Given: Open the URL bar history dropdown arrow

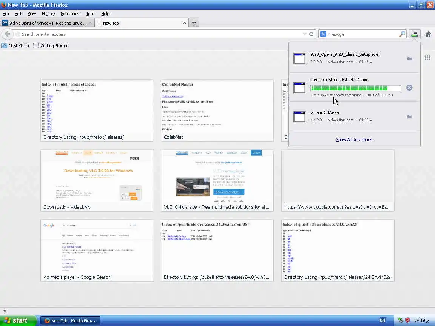Looking at the screenshot, I should tap(305, 34).
